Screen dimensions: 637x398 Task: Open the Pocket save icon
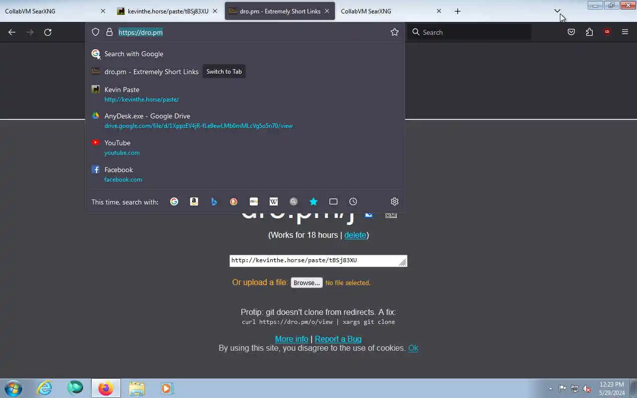[x=571, y=32]
